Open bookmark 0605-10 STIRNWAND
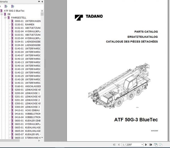 (x=28, y=138)
